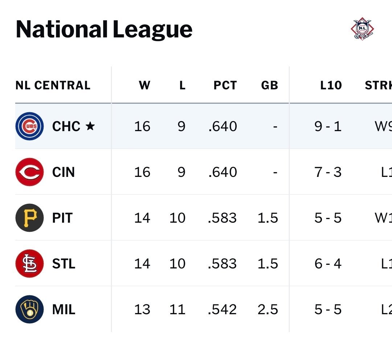Select the STL team name
This screenshot has height=352, width=392.
tap(64, 263)
